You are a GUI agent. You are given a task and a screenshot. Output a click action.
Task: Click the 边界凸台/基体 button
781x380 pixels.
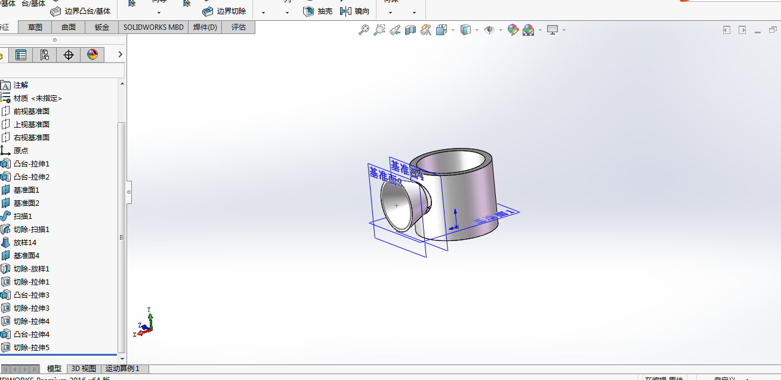[81, 11]
